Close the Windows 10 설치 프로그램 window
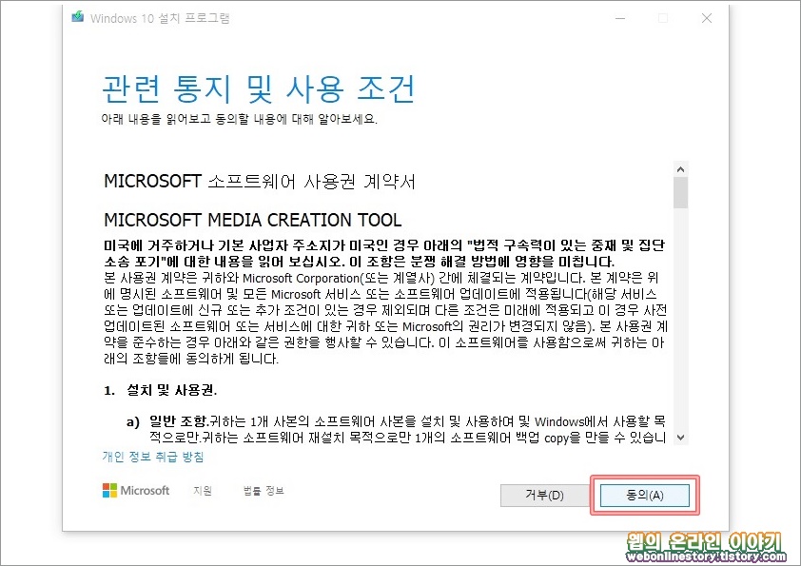 (707, 17)
